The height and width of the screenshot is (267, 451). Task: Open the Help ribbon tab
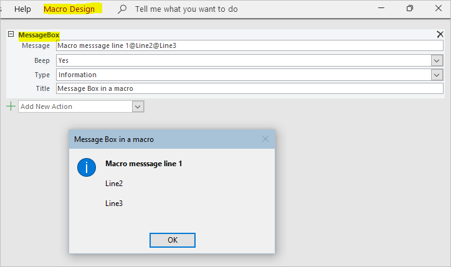[22, 9]
